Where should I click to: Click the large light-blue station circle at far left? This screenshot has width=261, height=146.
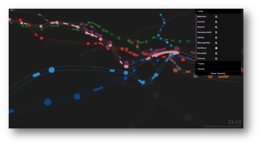[51, 70]
